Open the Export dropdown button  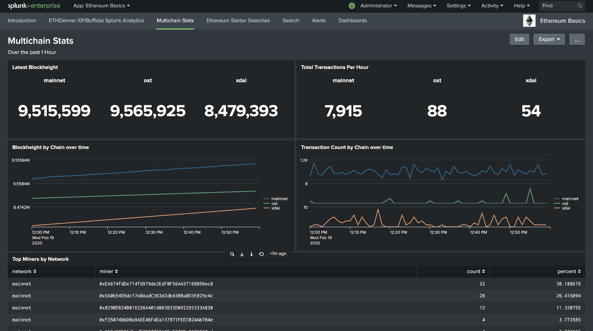549,39
